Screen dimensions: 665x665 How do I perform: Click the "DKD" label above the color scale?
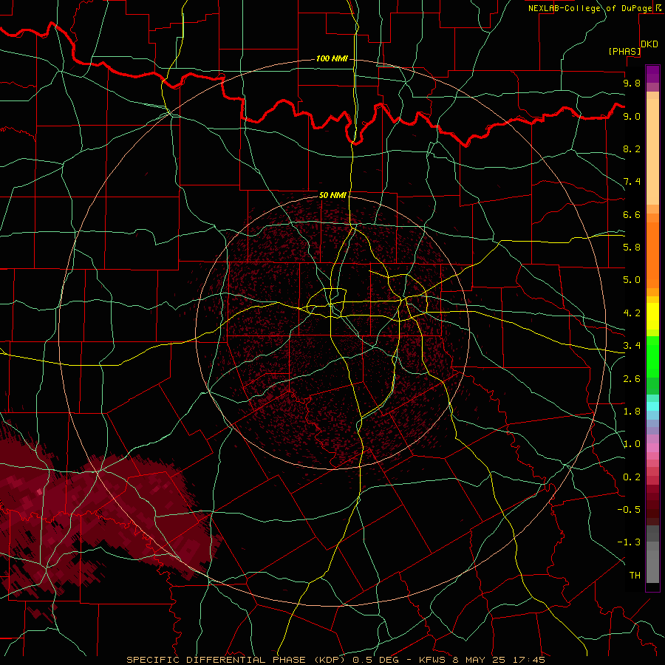[649, 44]
